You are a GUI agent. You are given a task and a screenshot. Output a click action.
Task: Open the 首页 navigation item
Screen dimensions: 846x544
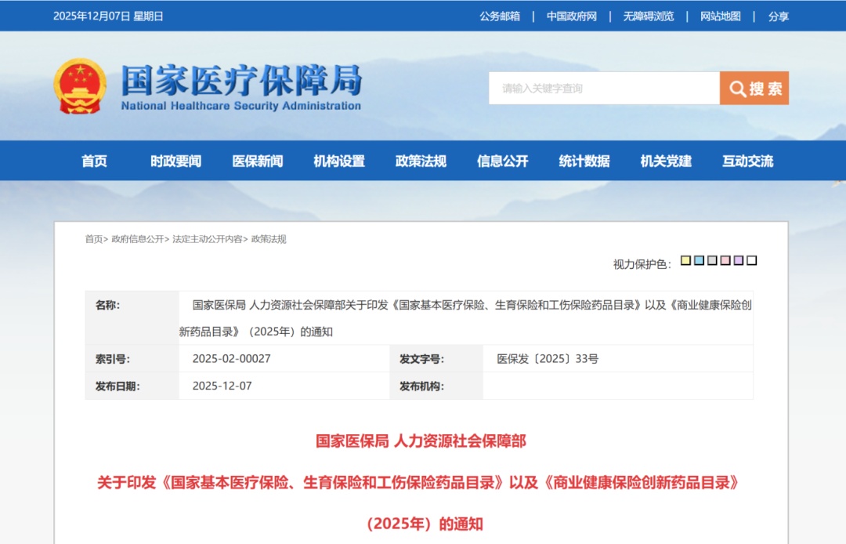95,161
